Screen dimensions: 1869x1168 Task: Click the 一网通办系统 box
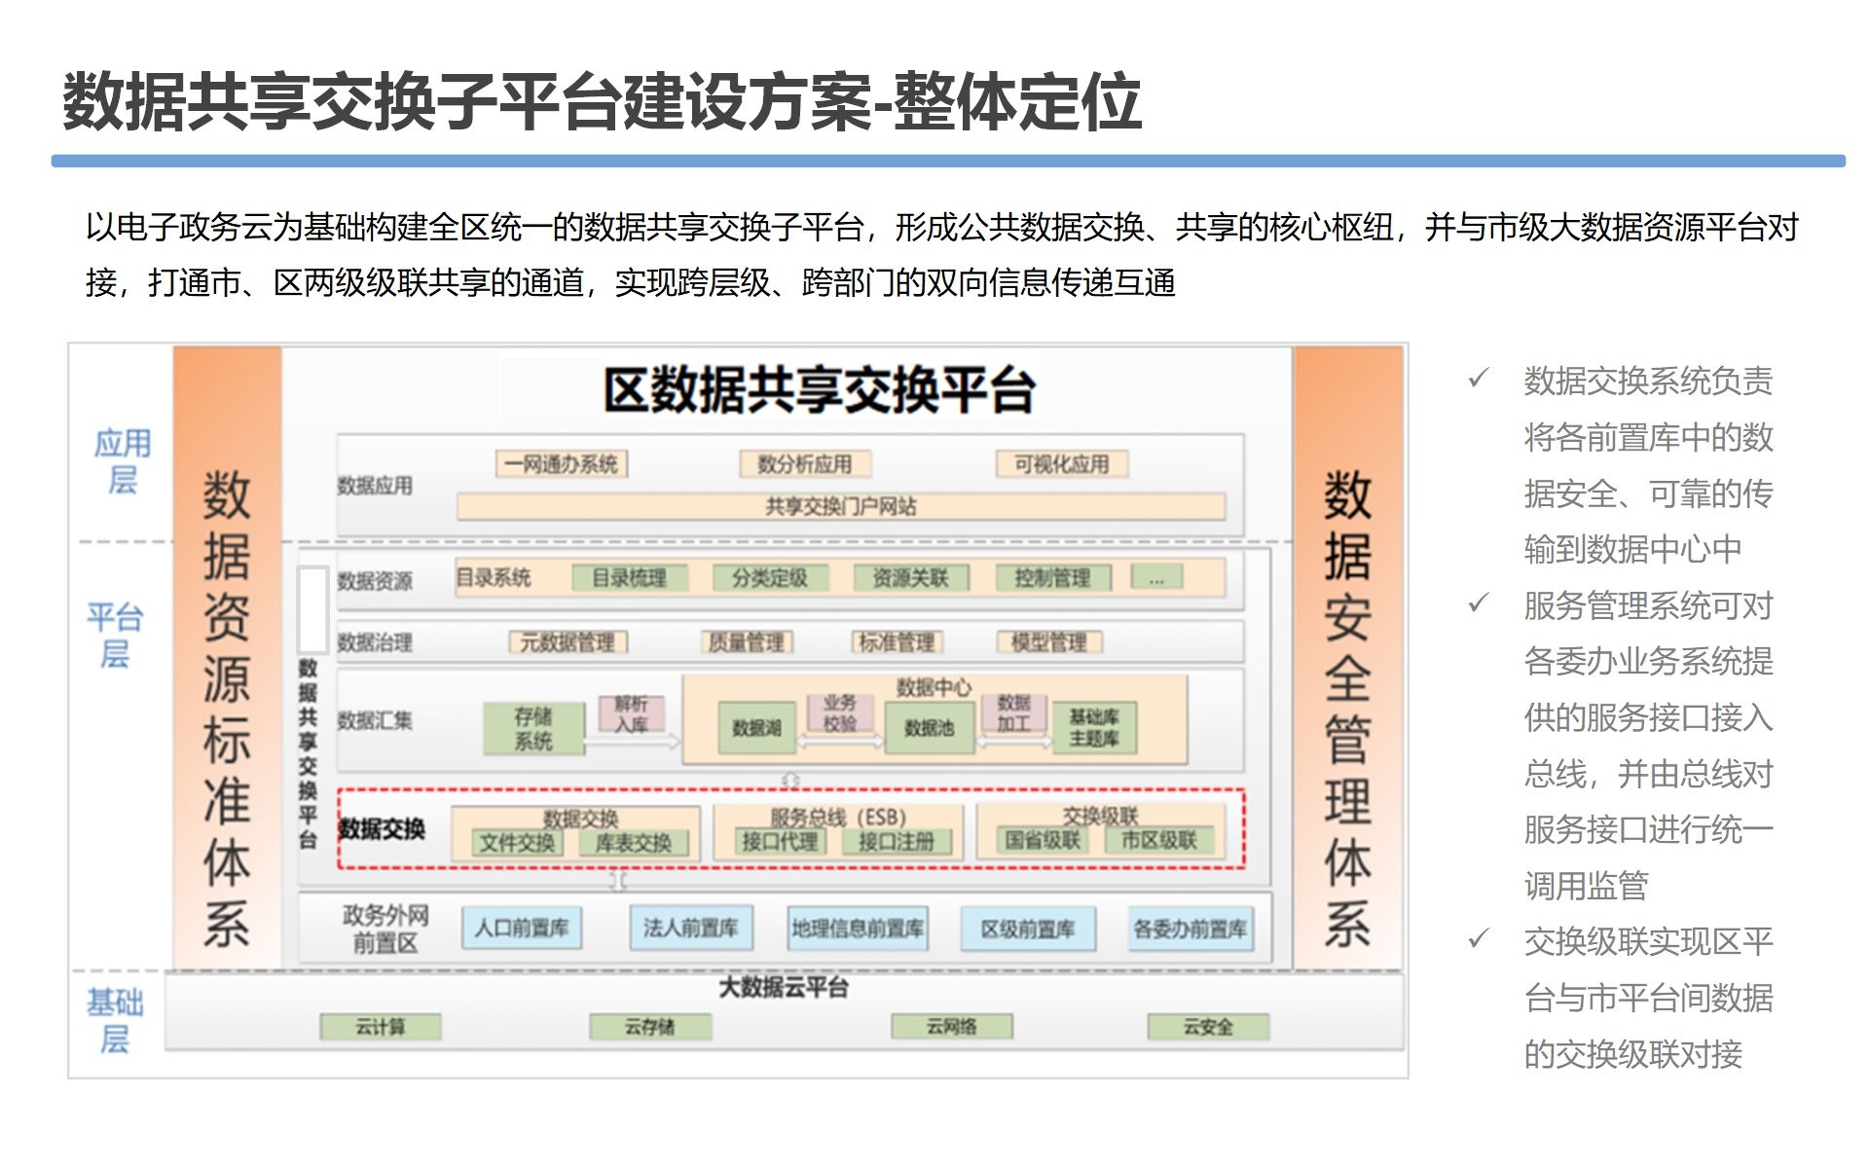coord(562,464)
